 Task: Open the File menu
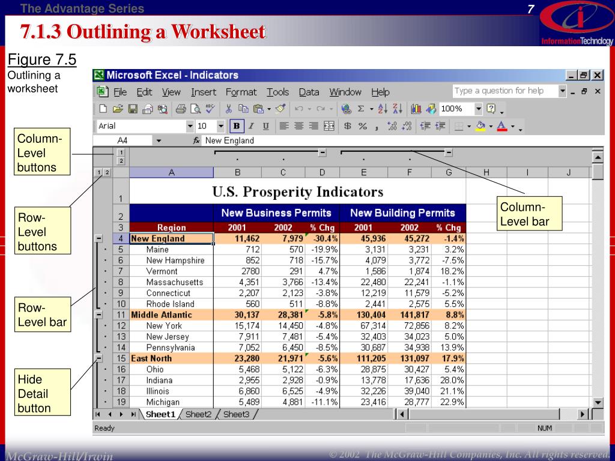(120, 92)
